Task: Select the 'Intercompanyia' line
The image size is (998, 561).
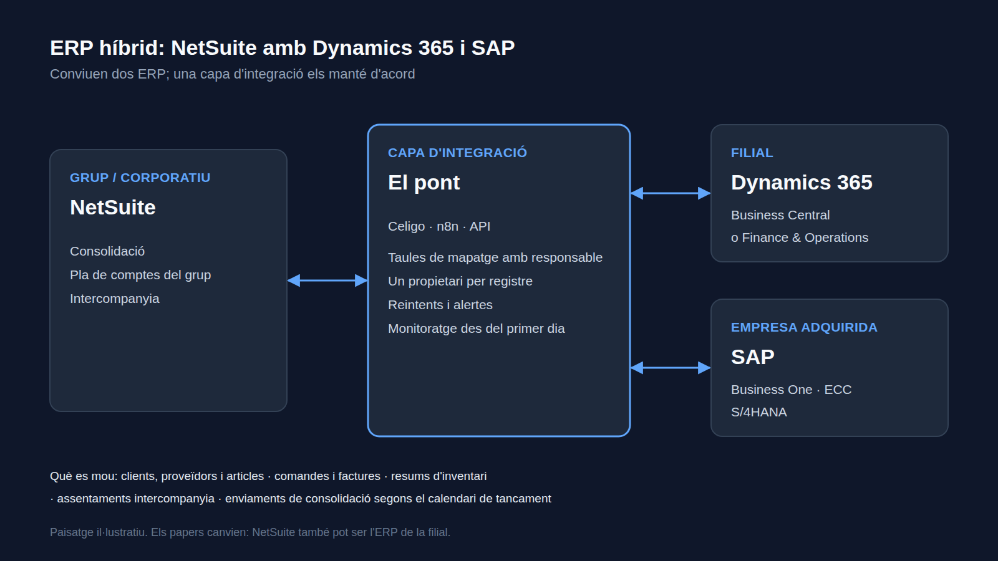Action: tap(115, 299)
